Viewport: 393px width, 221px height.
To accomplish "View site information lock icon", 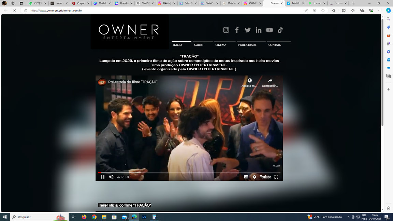I will tap(26, 11).
